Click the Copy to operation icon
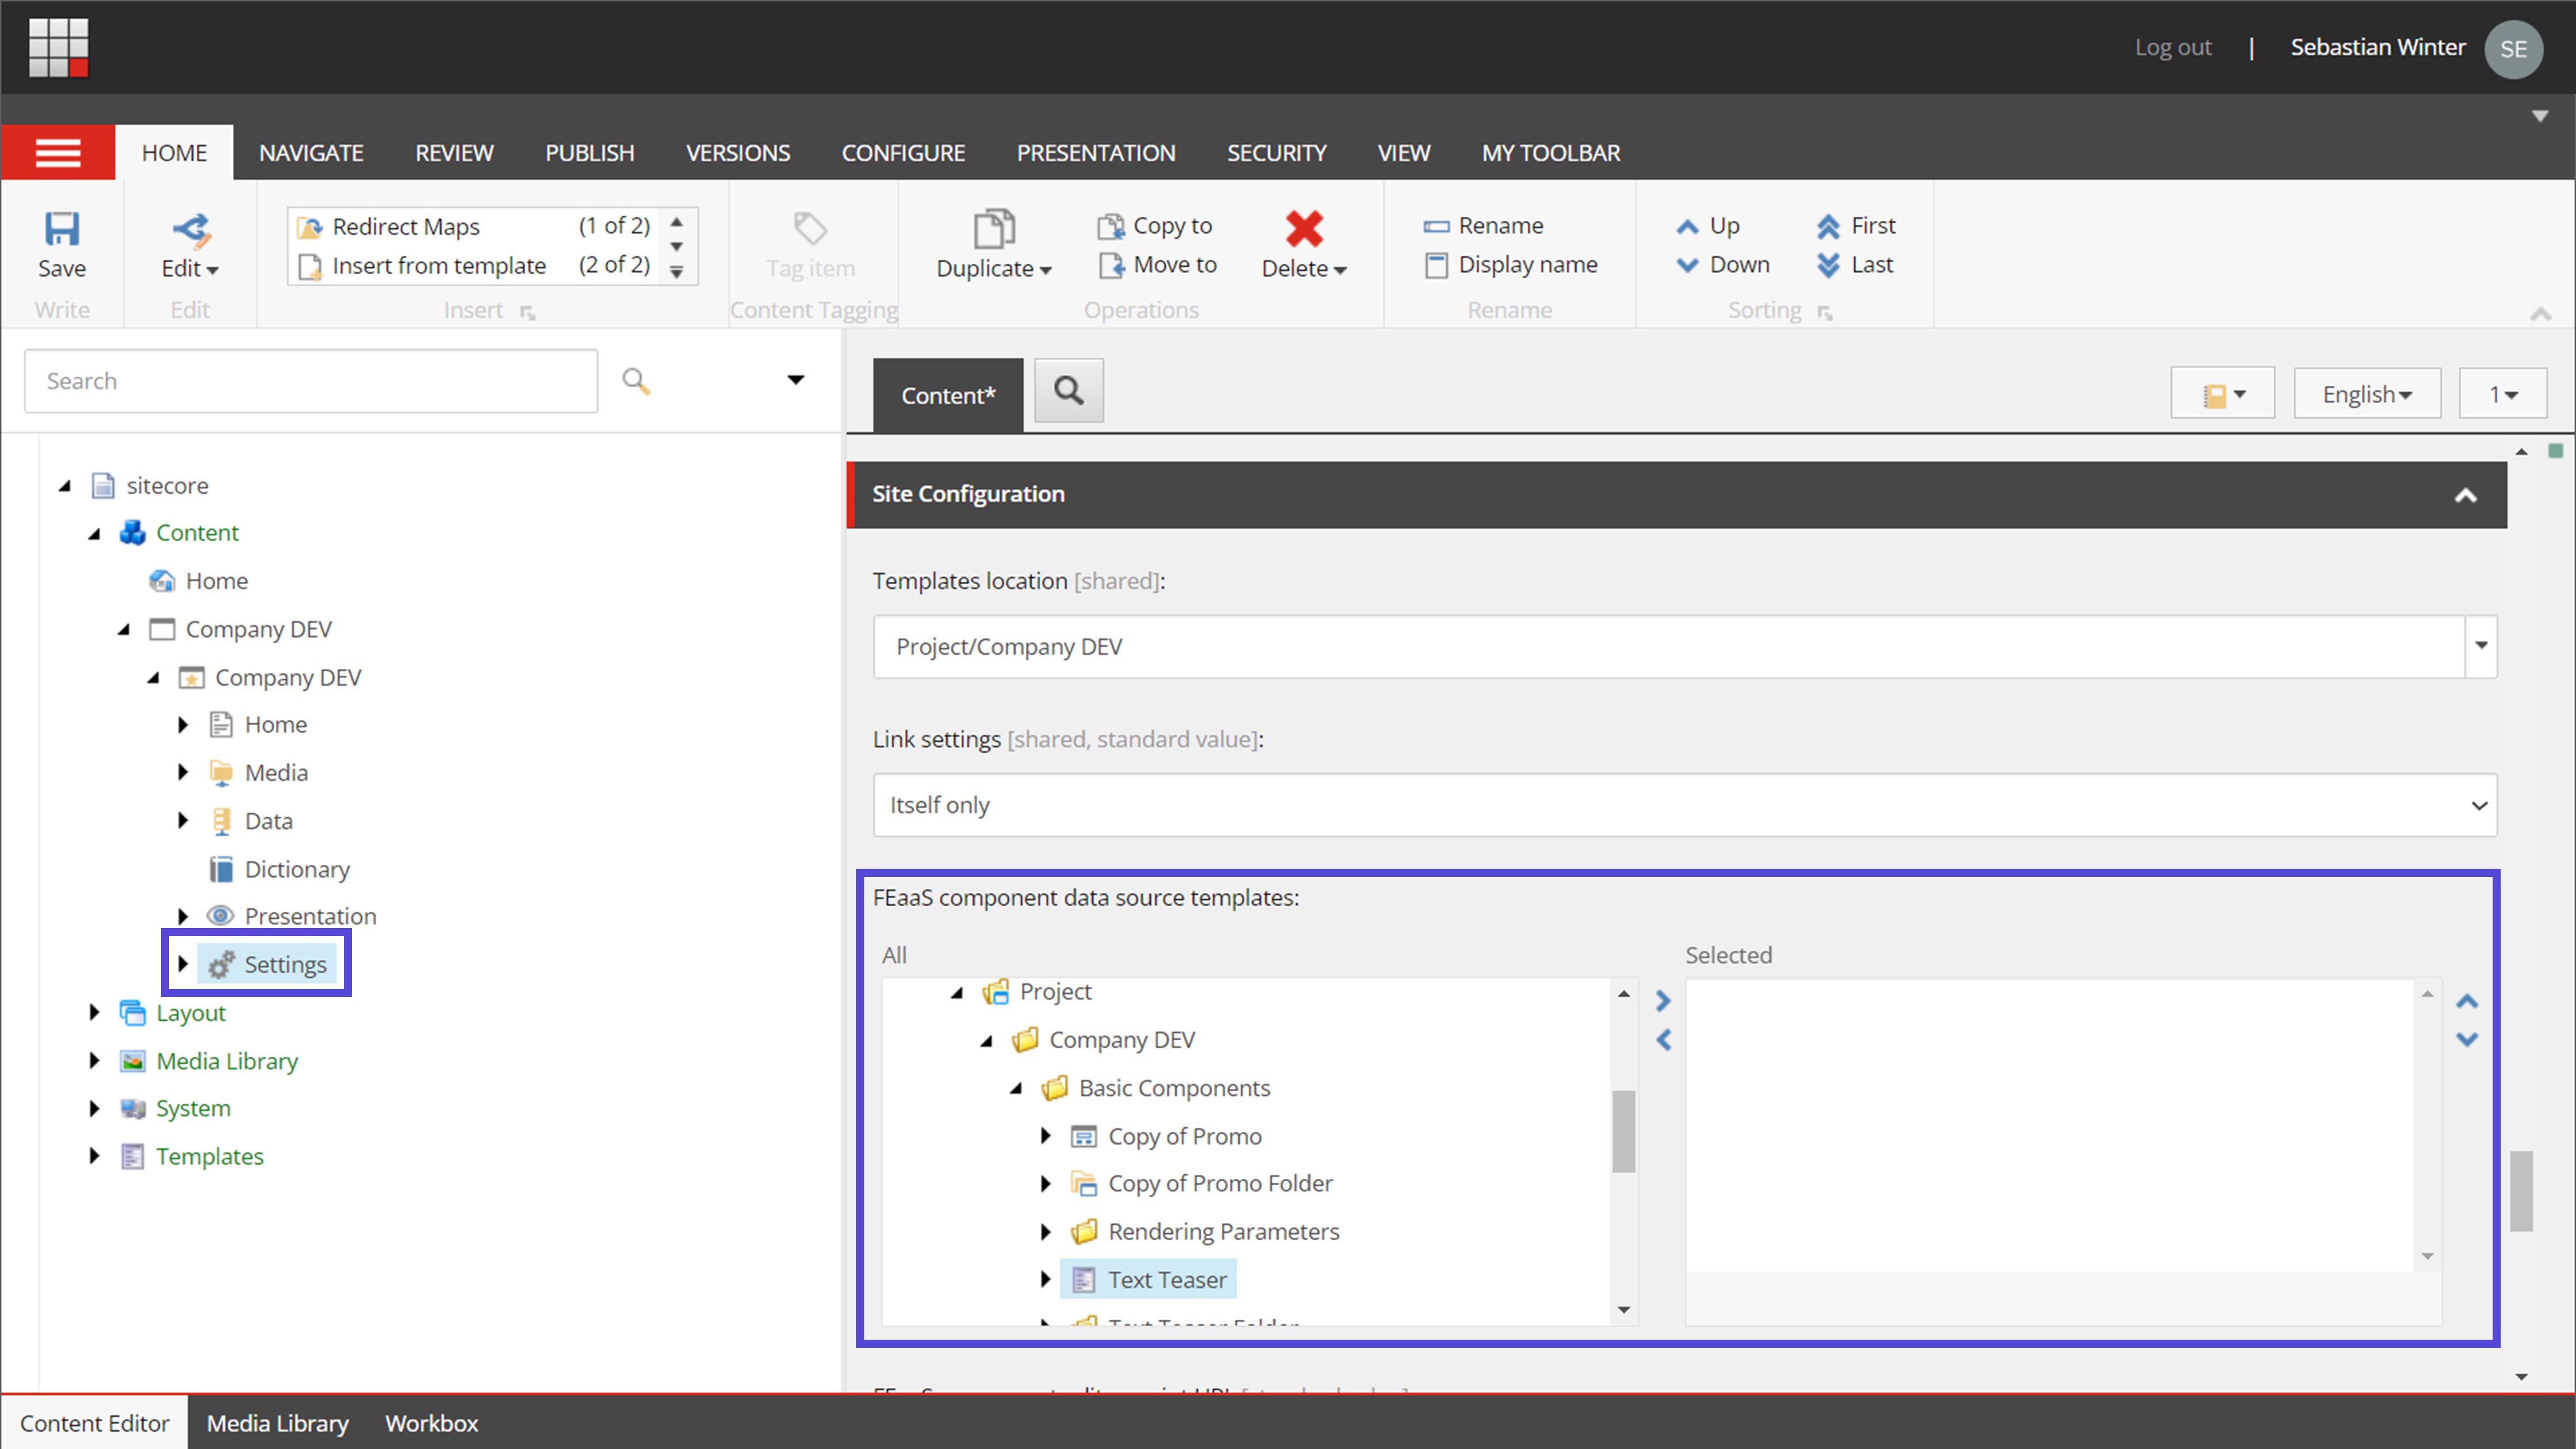The height and width of the screenshot is (1449, 2576). click(x=1111, y=225)
